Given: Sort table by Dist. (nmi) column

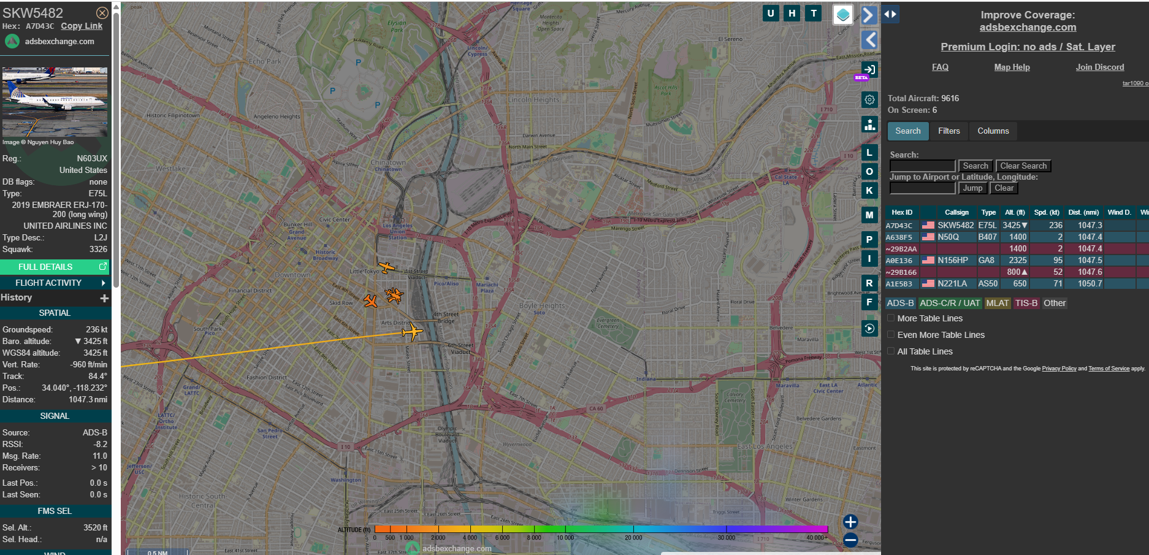Looking at the screenshot, I should [1083, 212].
